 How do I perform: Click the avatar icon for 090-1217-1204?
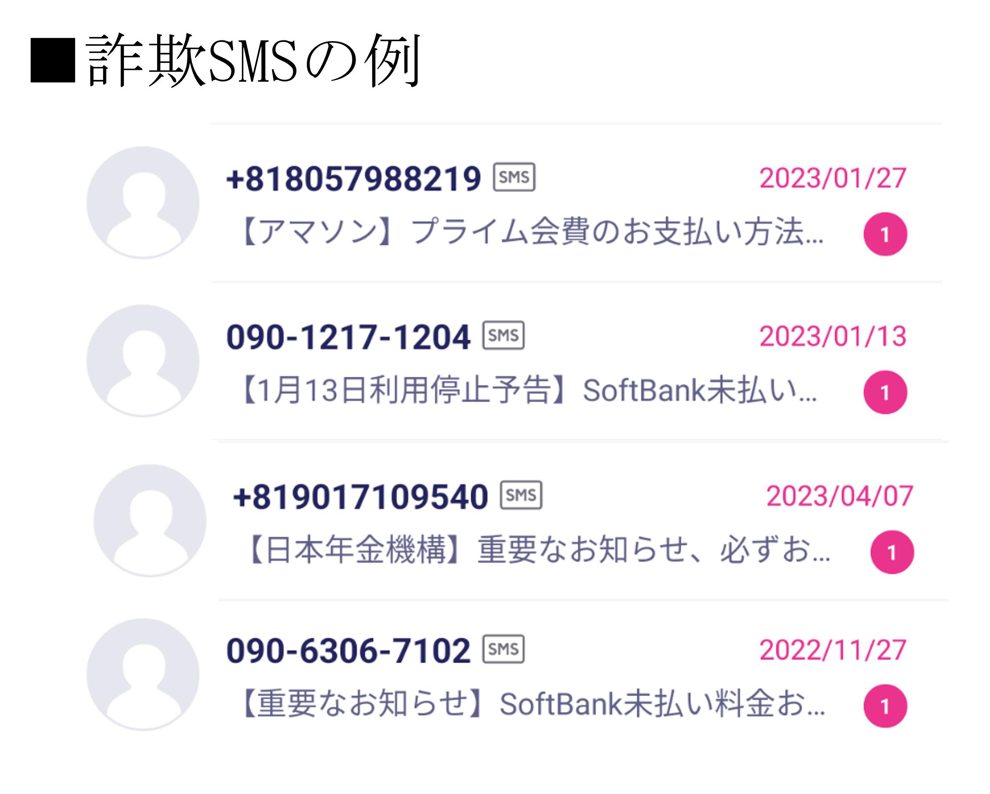(143, 361)
